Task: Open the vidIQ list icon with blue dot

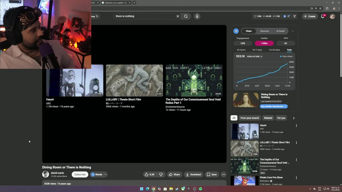Action: 289,16
